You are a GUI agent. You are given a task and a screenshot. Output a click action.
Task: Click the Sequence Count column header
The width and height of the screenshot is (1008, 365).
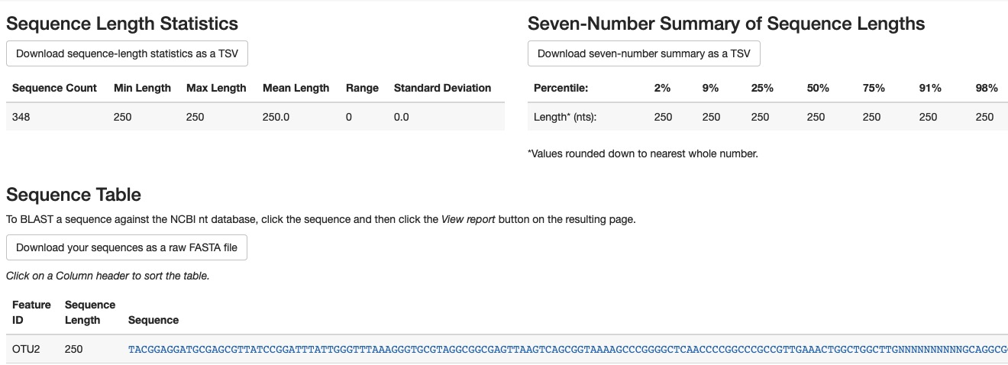(x=54, y=88)
